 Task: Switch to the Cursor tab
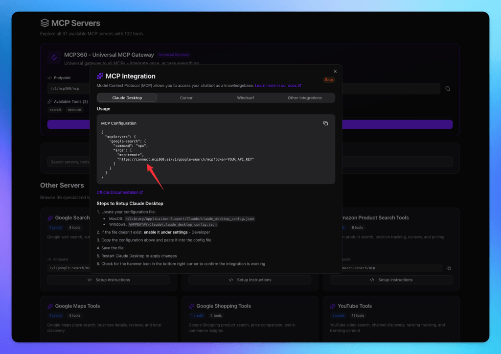[186, 97]
